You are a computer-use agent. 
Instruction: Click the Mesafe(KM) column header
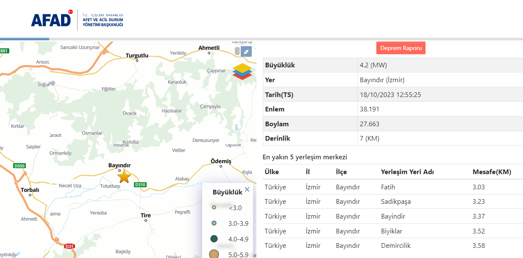click(x=492, y=172)
